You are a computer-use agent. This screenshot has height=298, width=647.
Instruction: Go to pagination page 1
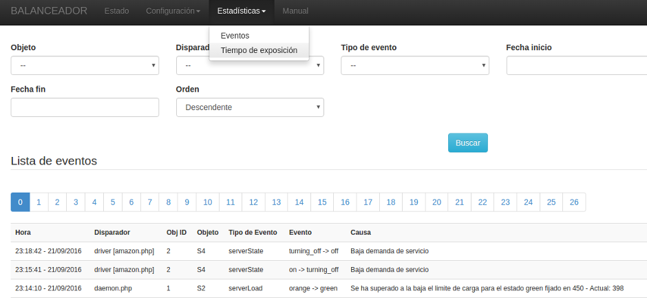(x=39, y=202)
